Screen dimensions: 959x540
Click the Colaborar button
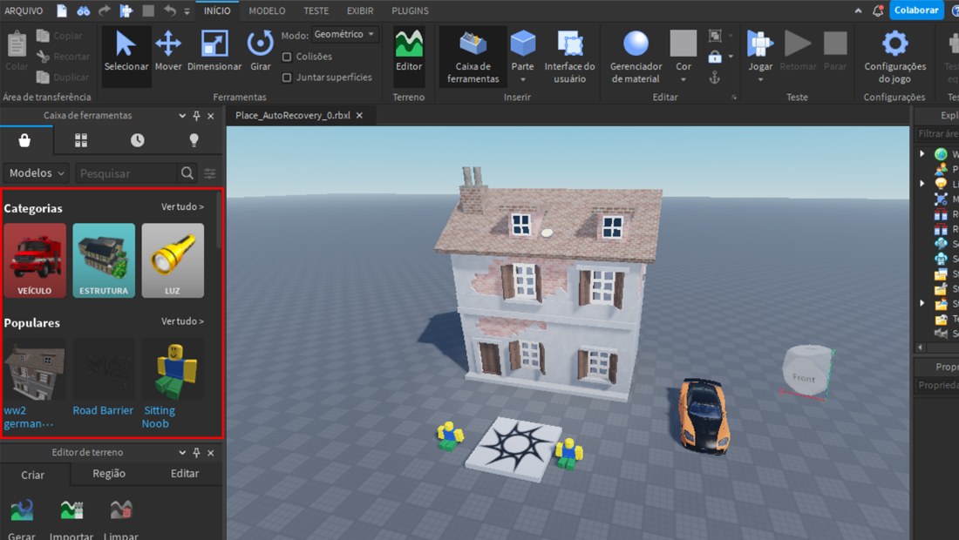point(916,10)
